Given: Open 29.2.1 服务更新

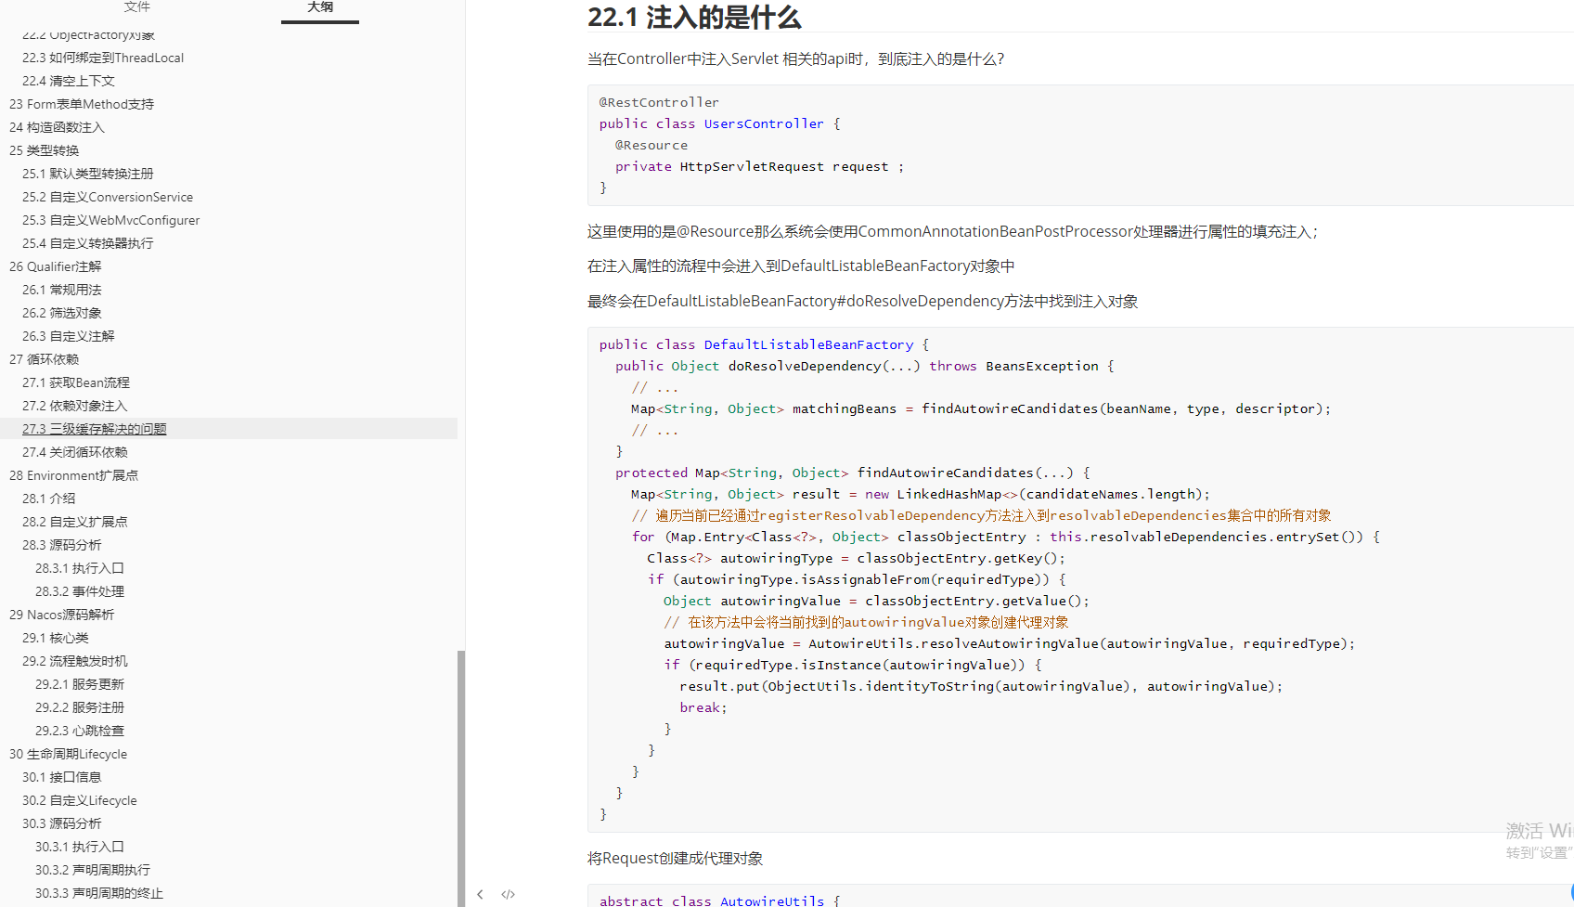Looking at the screenshot, I should (x=80, y=684).
